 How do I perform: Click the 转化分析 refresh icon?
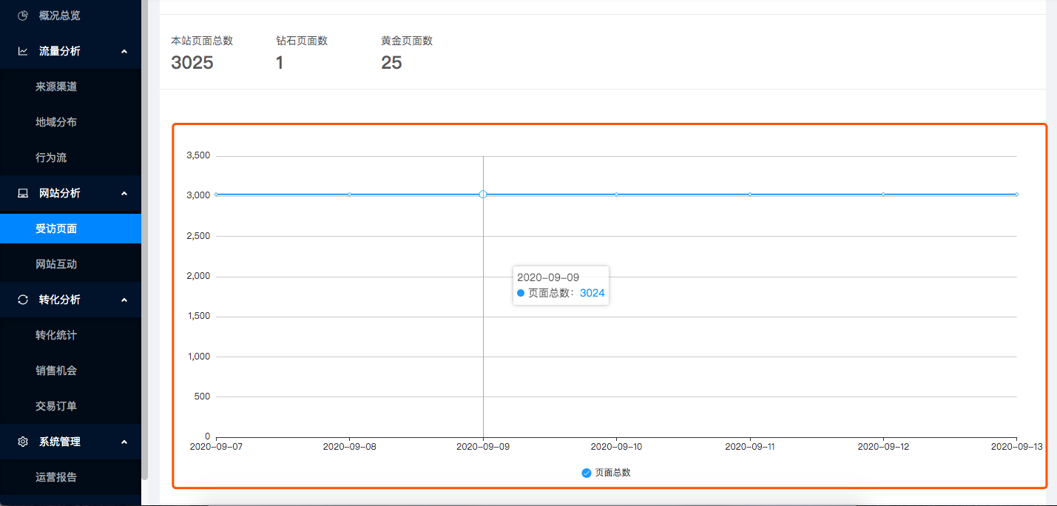pos(23,300)
